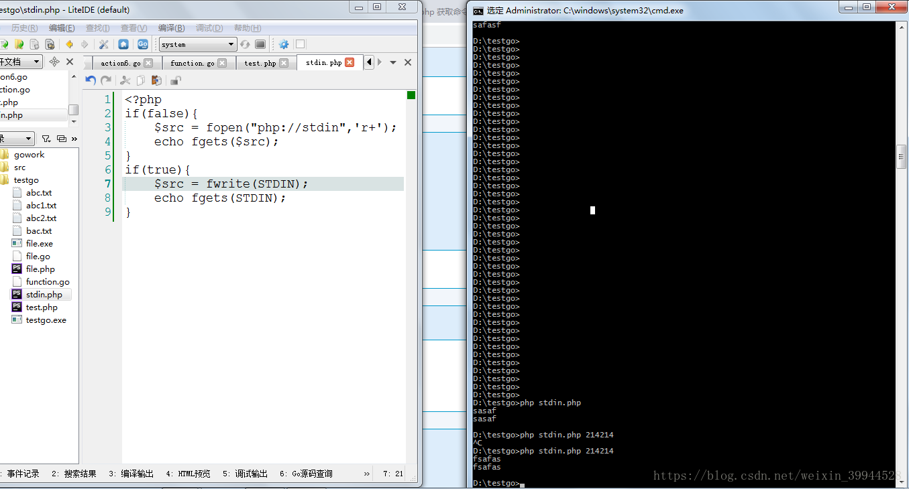Toggle the empty checkbox beside gear icon
The height and width of the screenshot is (489, 909).
coord(301,44)
